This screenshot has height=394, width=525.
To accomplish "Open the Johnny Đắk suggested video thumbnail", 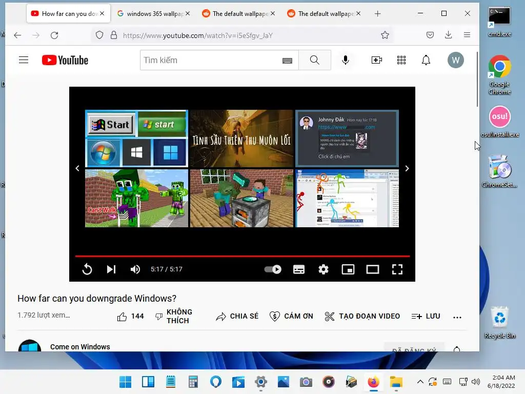I will point(347,139).
